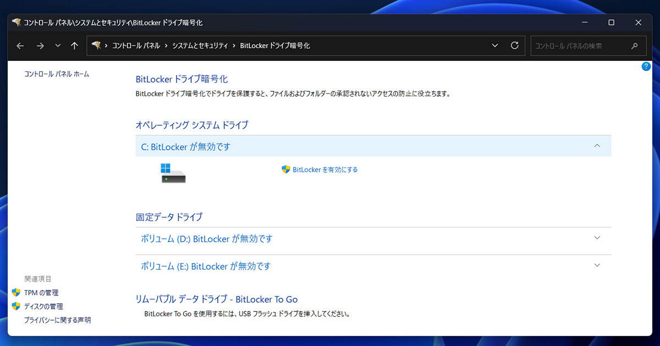Click the shield icon next to TPM の管理
Viewport: 660px width, 346px height.
point(16,293)
